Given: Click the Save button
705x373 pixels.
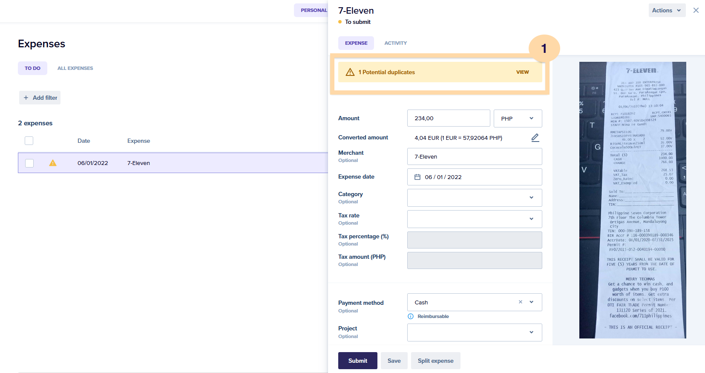Looking at the screenshot, I should (394, 361).
